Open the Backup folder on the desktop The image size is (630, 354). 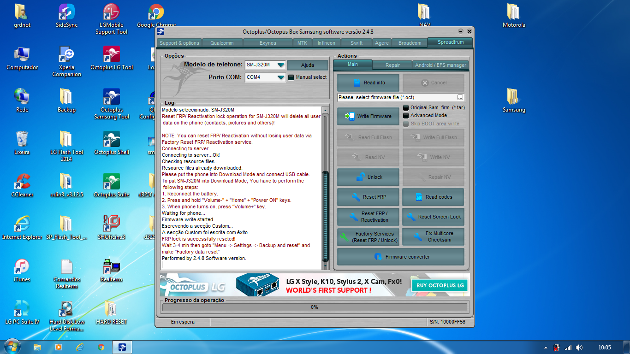66,101
